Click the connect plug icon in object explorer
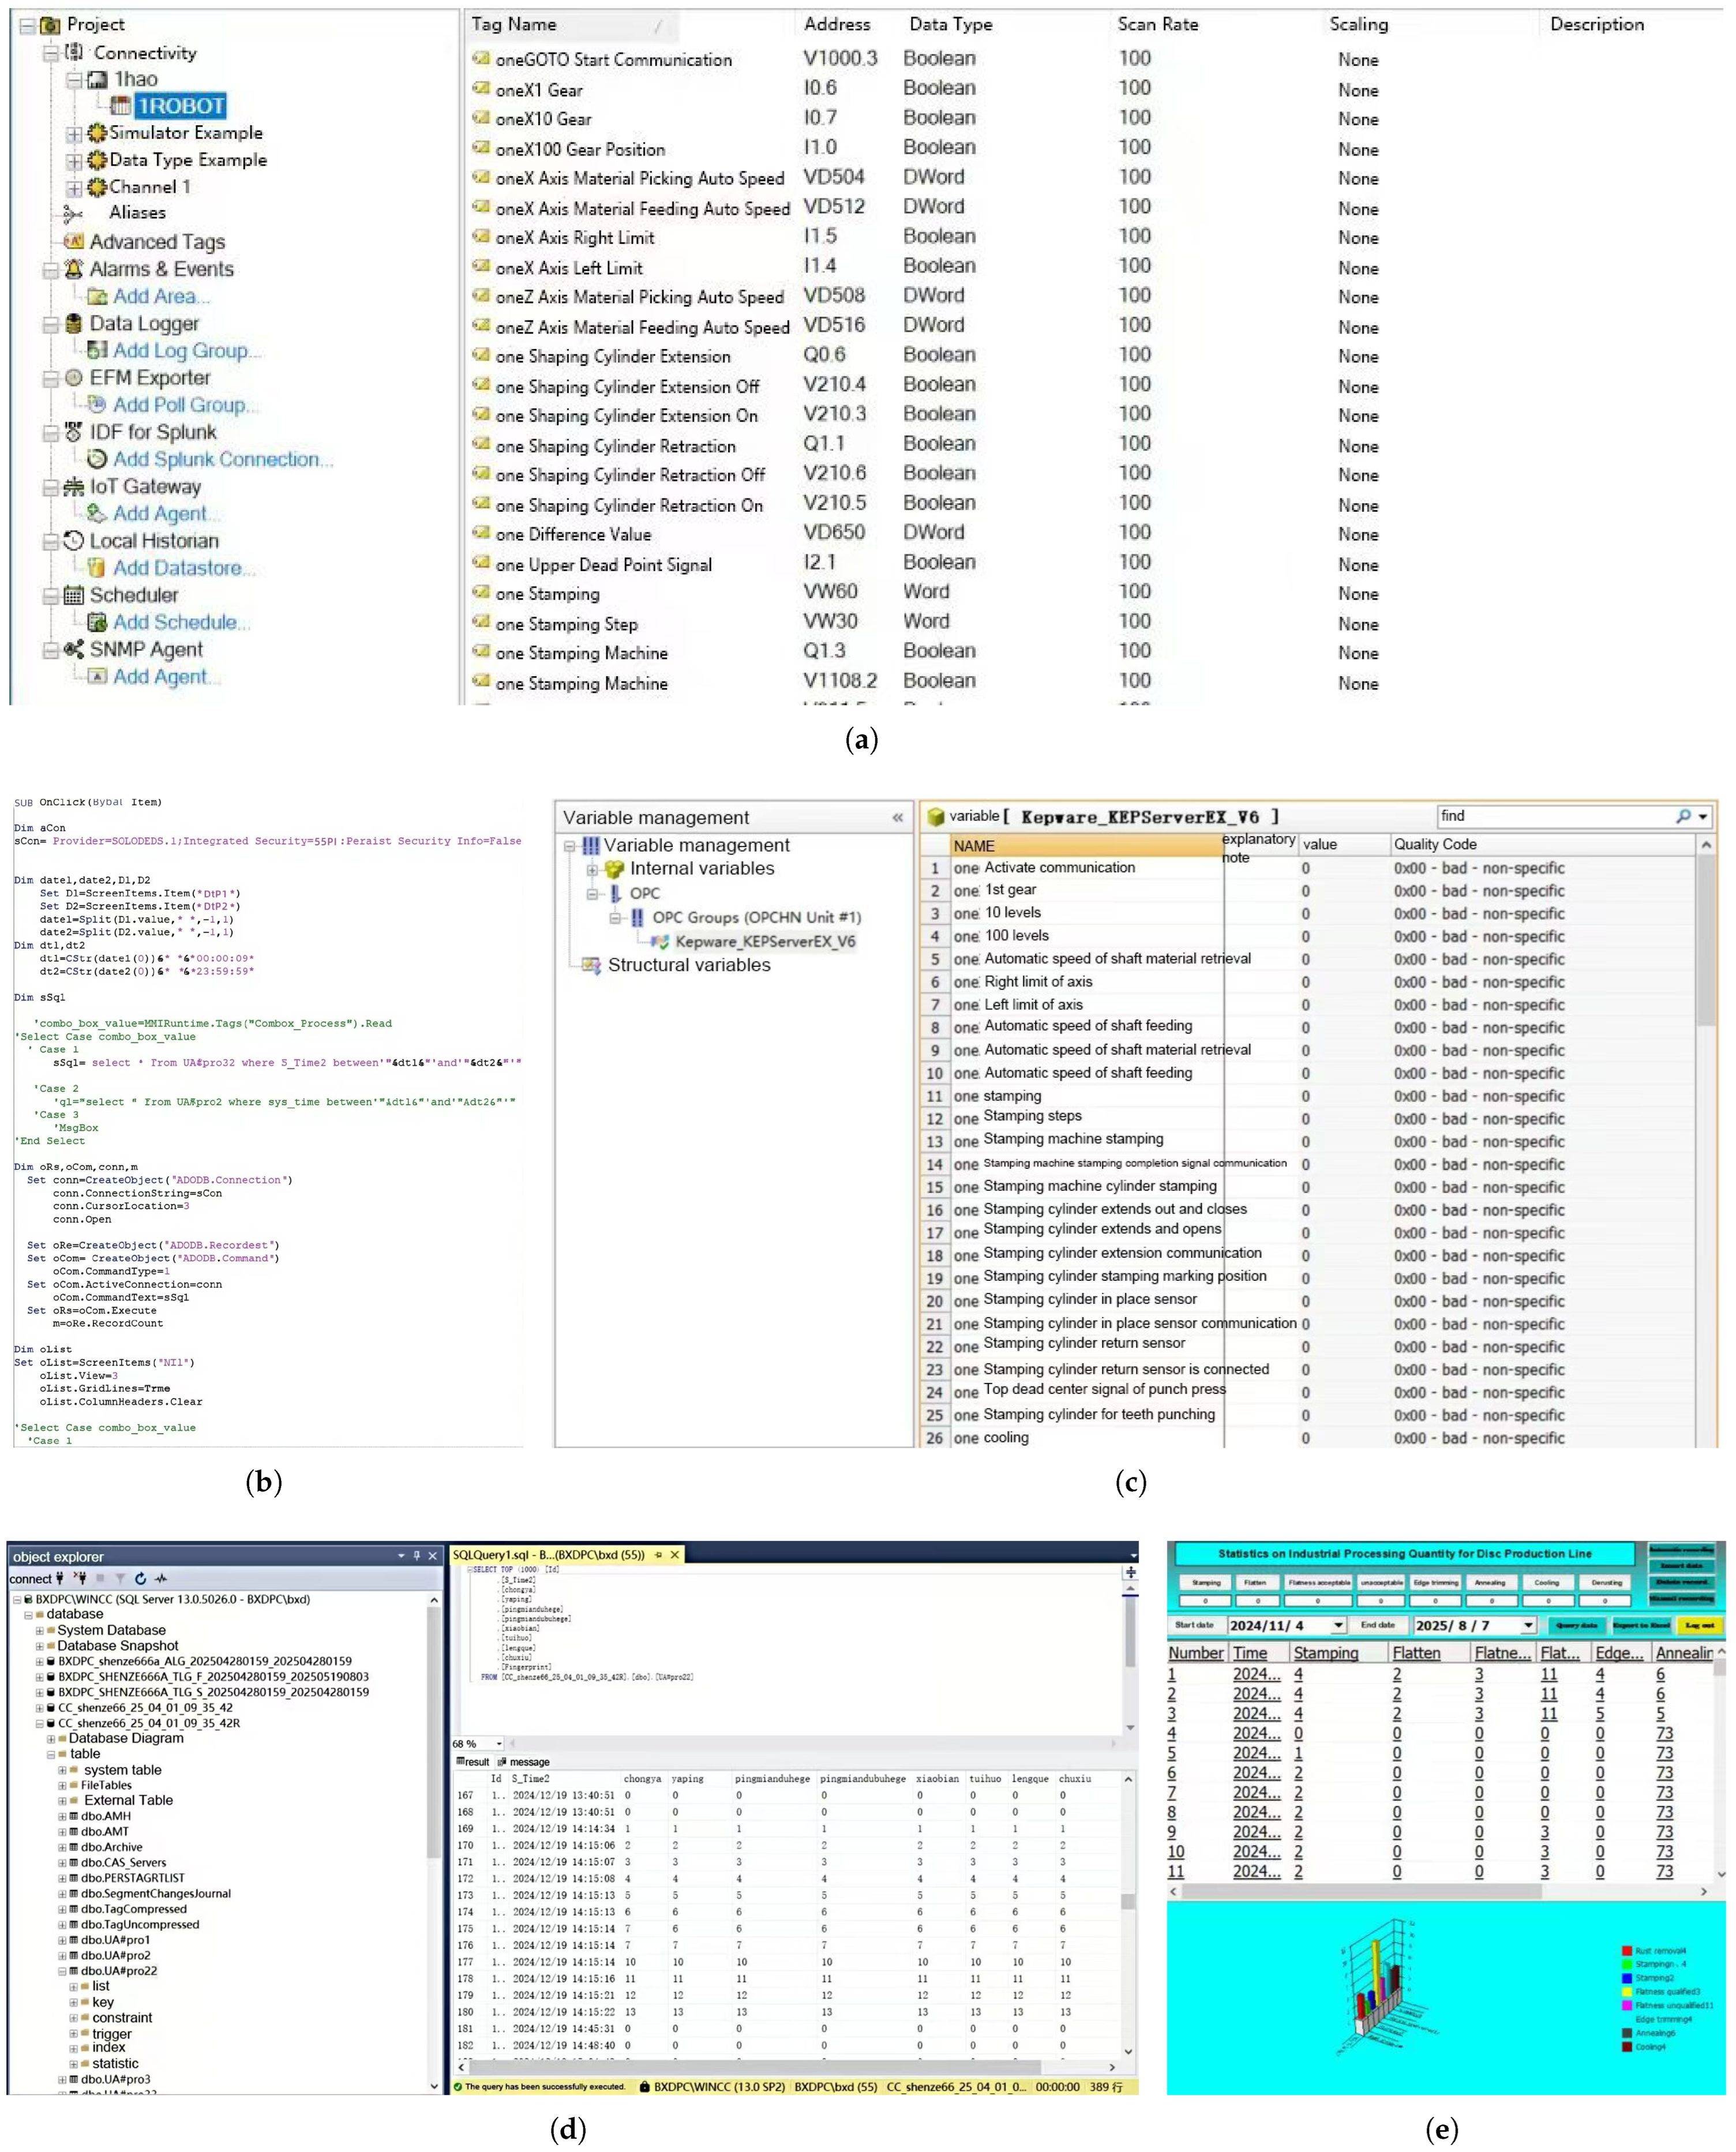The height and width of the screenshot is (2152, 1736). coord(60,1578)
